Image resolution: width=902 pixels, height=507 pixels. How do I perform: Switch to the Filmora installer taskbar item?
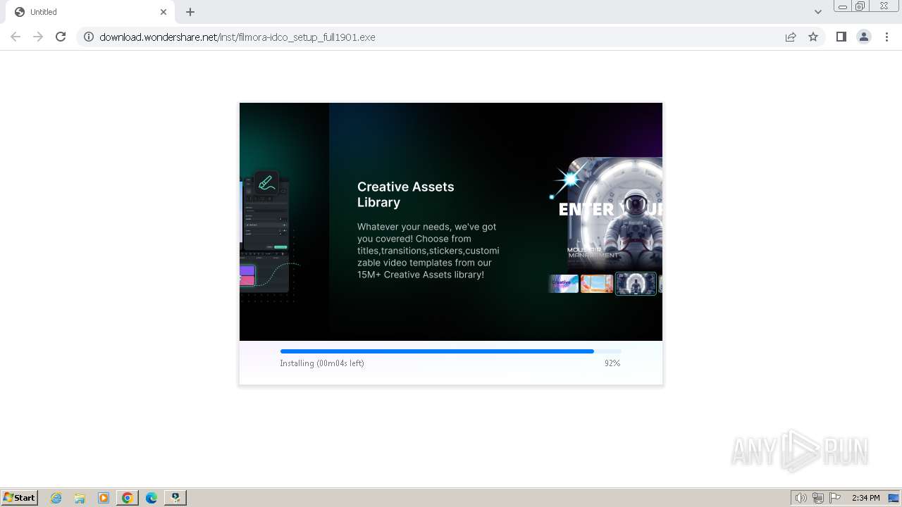(175, 498)
